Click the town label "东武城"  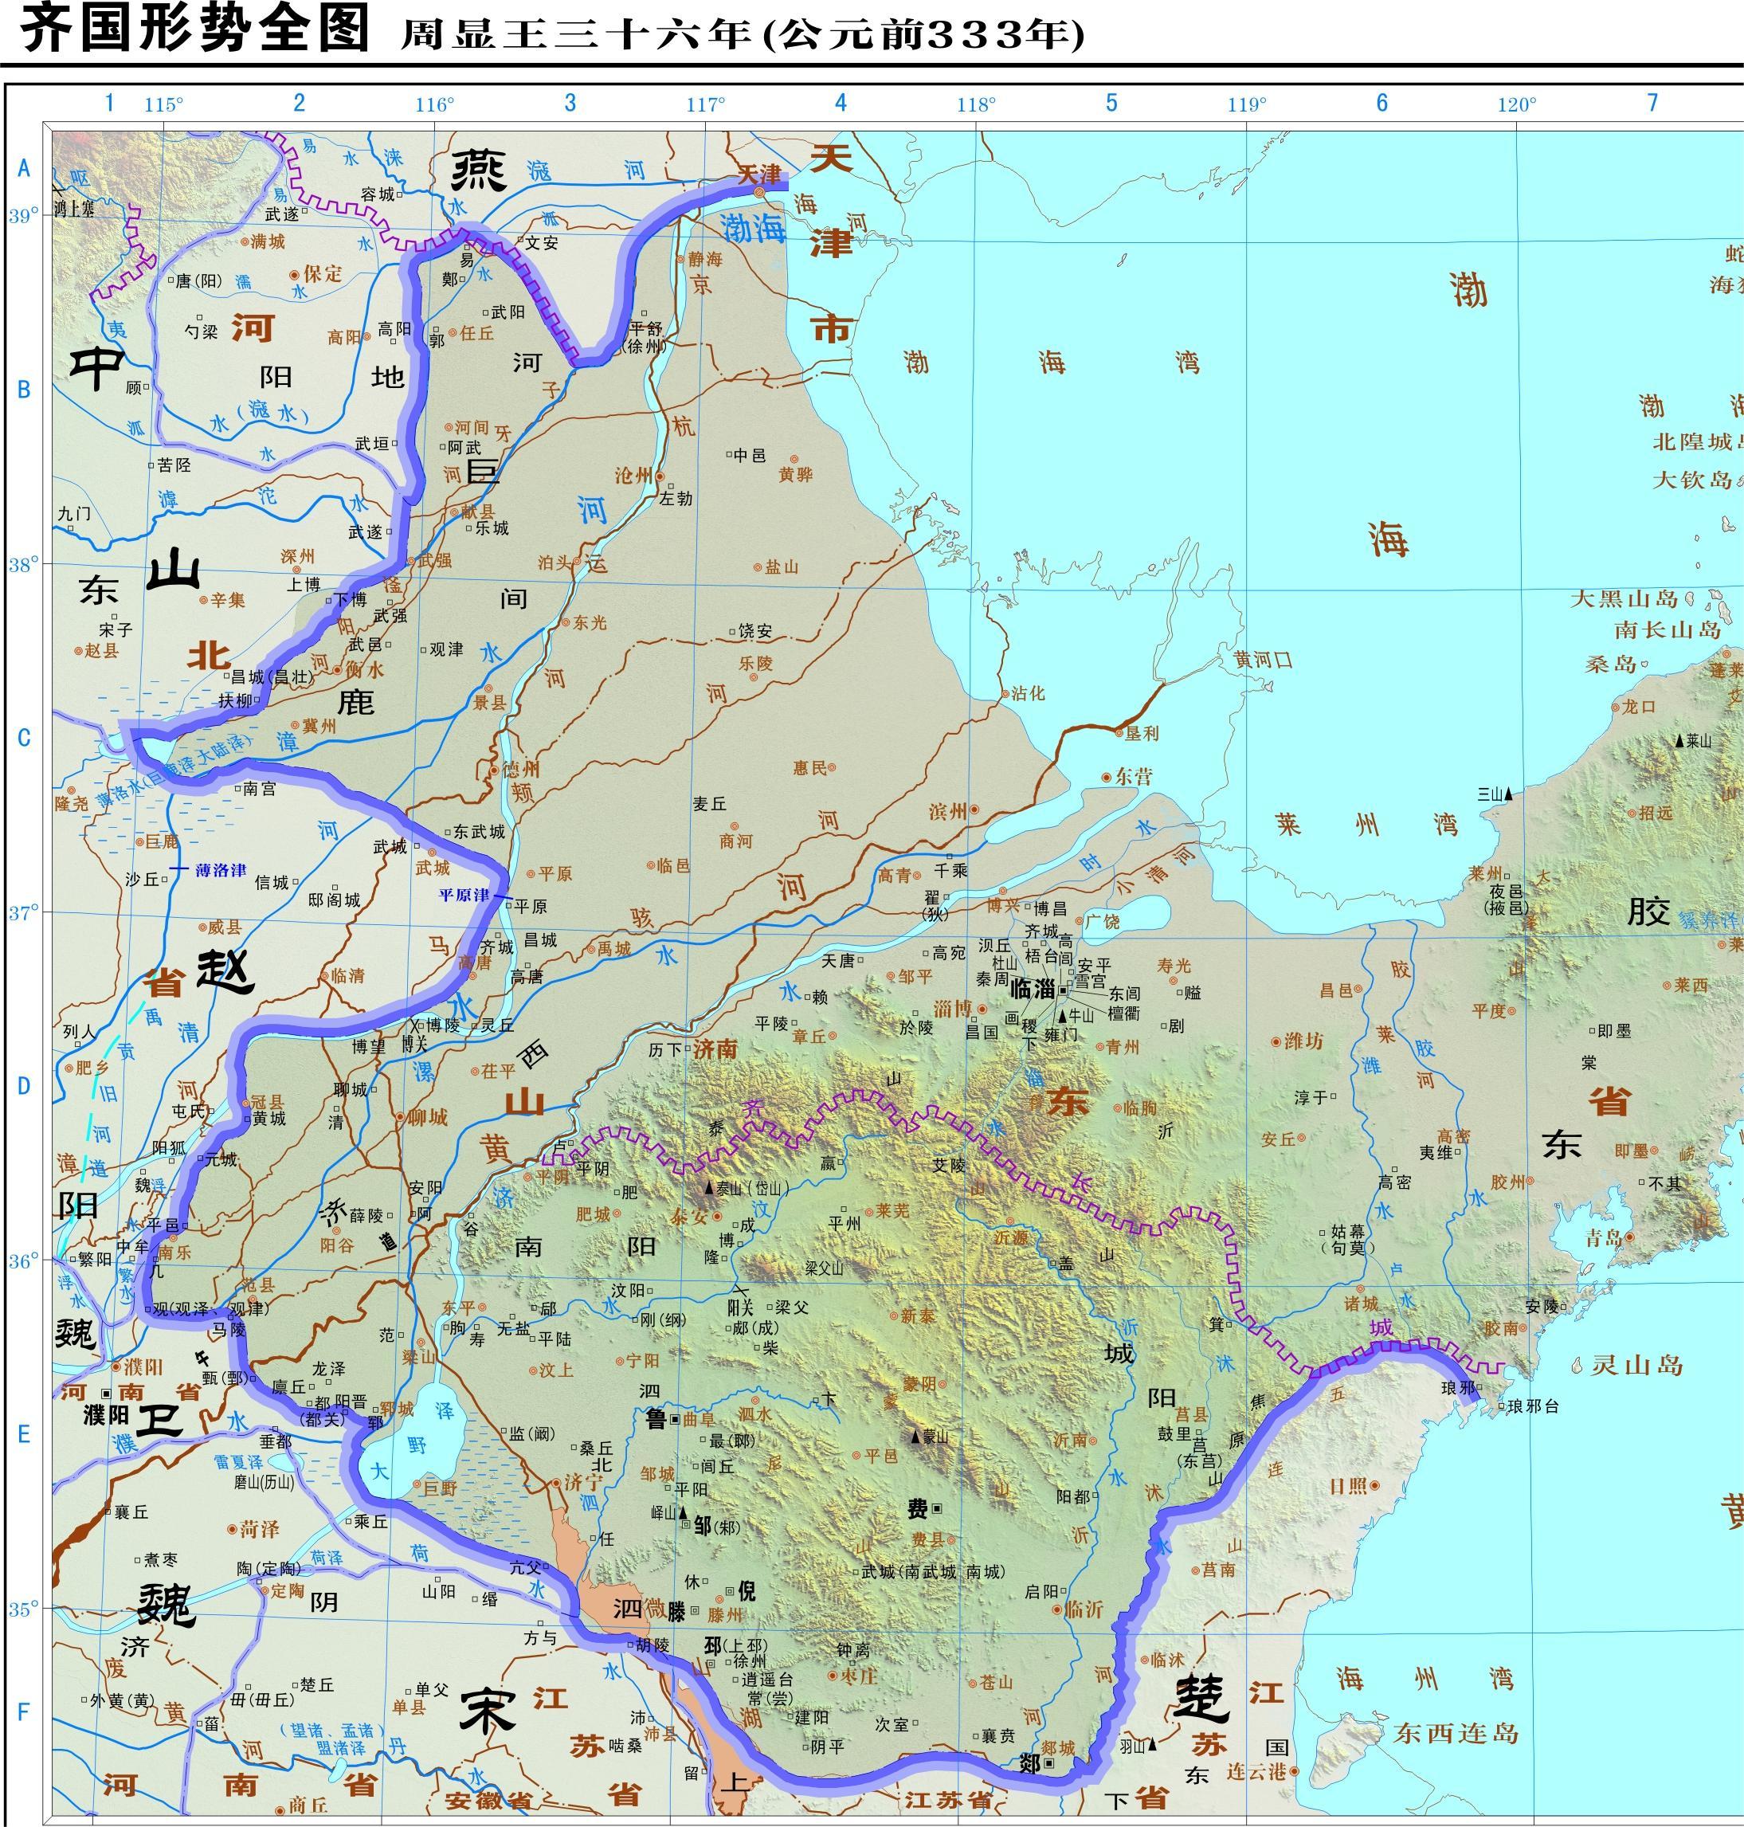click(x=480, y=832)
